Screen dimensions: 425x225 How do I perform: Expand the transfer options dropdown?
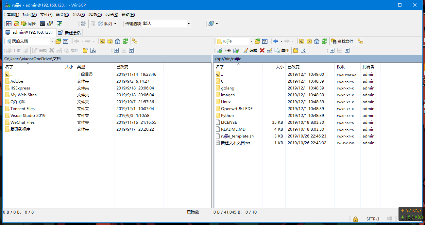tap(189, 24)
